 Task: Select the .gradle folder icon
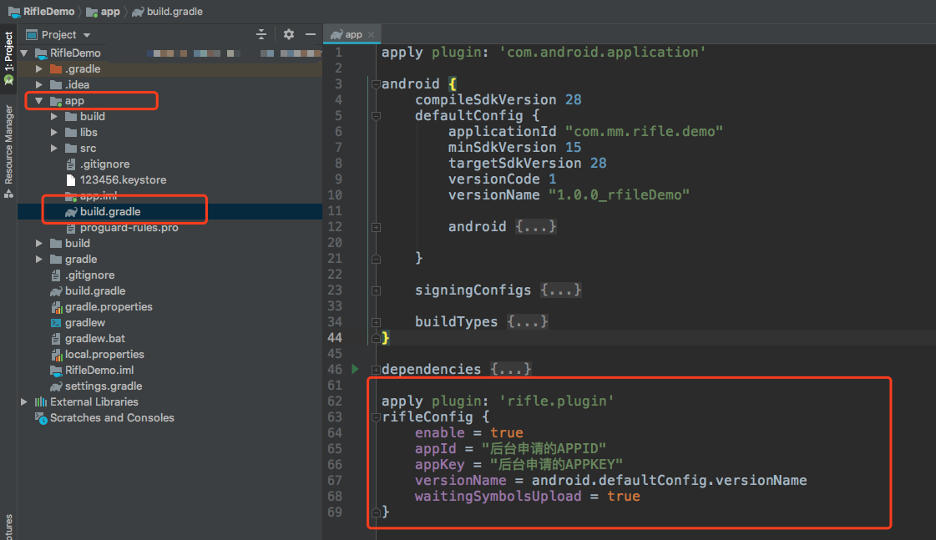tap(56, 68)
